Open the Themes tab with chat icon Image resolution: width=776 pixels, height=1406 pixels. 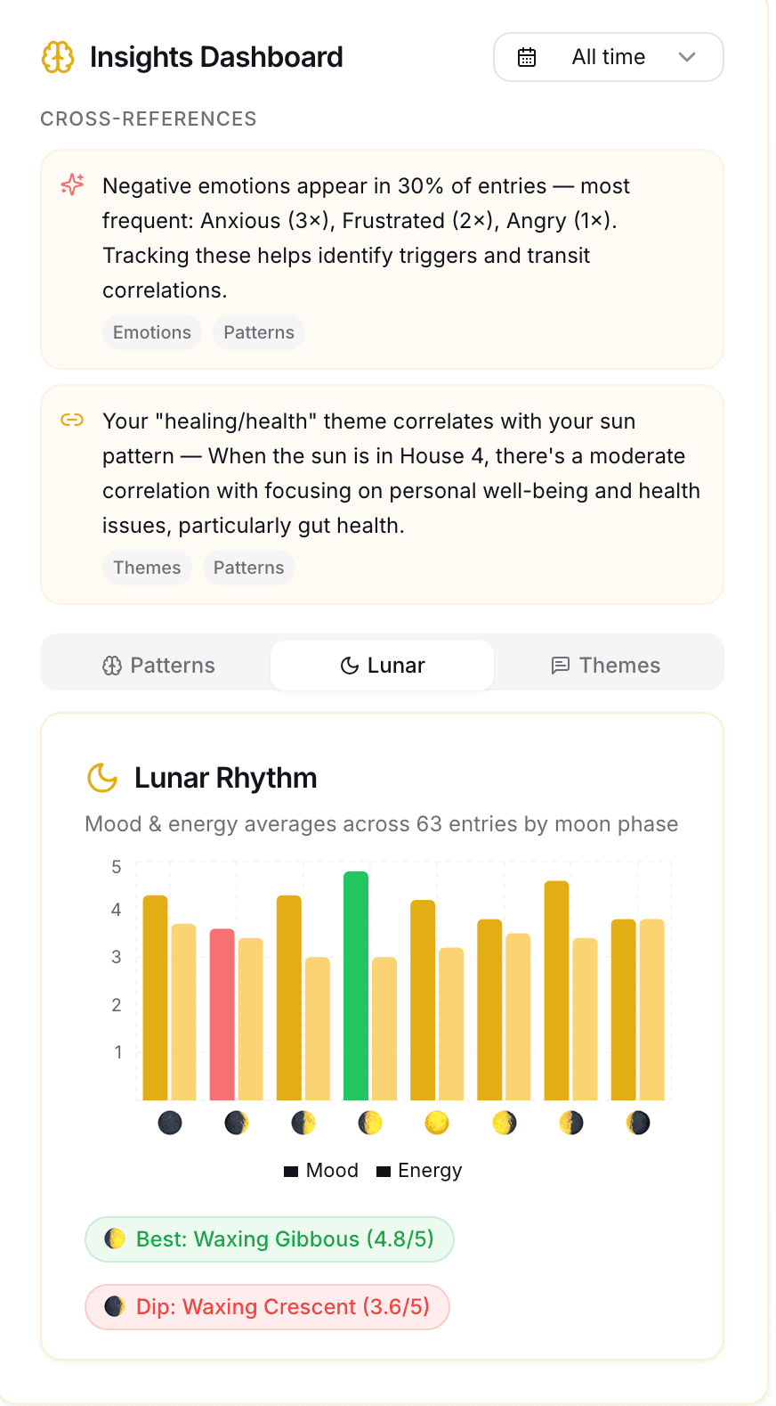pyautogui.click(x=606, y=666)
